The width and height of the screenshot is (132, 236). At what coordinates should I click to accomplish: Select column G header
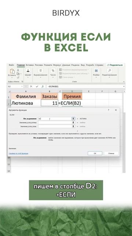pyautogui.click(x=115, y=91)
